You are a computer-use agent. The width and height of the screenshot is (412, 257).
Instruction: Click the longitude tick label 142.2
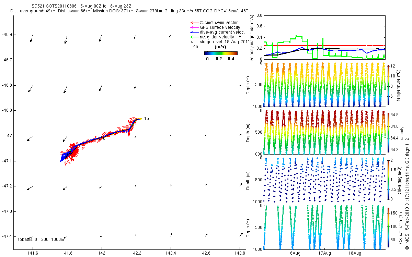pyautogui.click(x=136, y=253)
